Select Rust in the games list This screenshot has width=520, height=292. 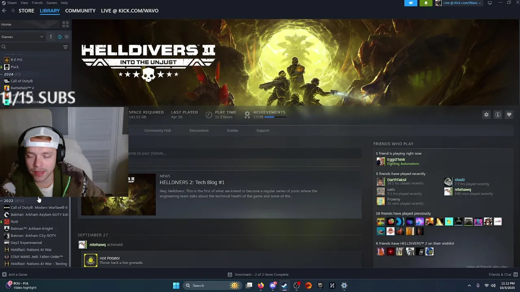click(14, 222)
